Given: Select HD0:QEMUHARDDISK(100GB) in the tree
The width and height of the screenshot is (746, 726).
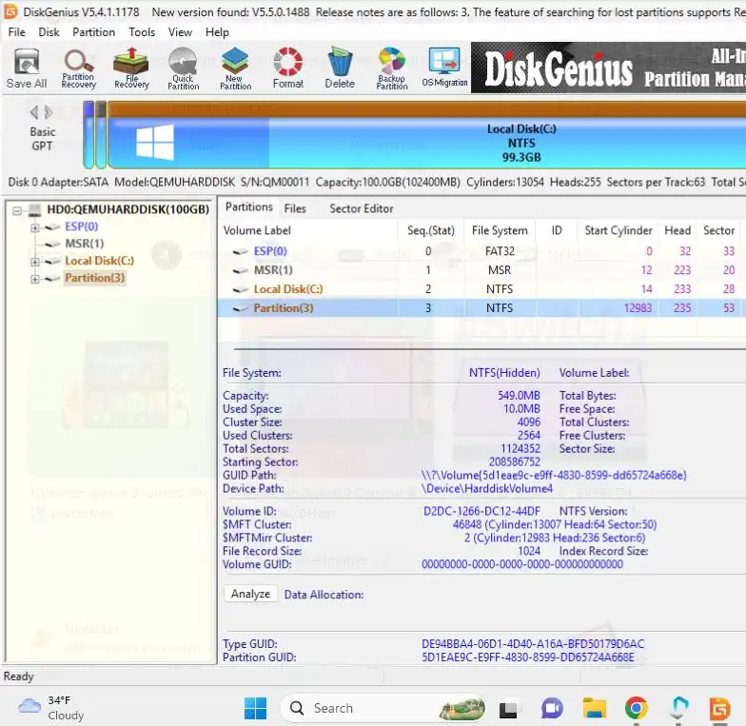Looking at the screenshot, I should point(128,209).
